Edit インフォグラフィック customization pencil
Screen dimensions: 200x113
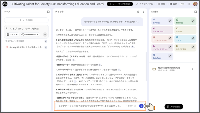170,47
